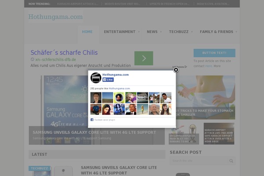Go to the HOME tab
This screenshot has width=264, height=176.
point(87,32)
